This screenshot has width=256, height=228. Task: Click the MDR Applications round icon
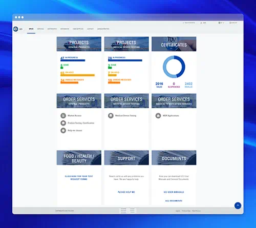click(x=158, y=116)
